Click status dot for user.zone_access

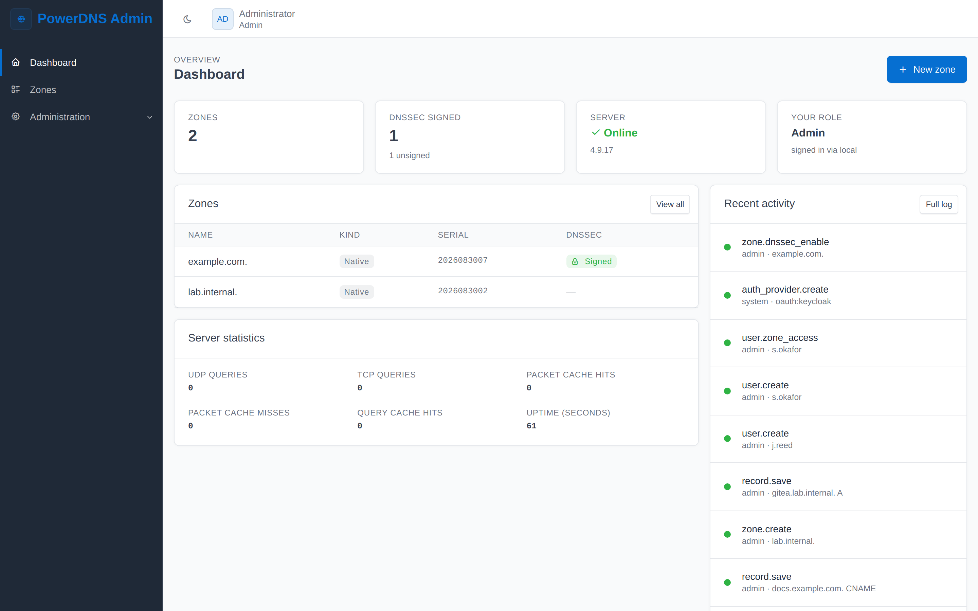click(x=727, y=343)
